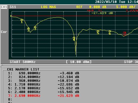The image size is (138, 103).
Task: Select marker list row 1 at 698.000MHz
Action: pyautogui.click(x=44, y=73)
